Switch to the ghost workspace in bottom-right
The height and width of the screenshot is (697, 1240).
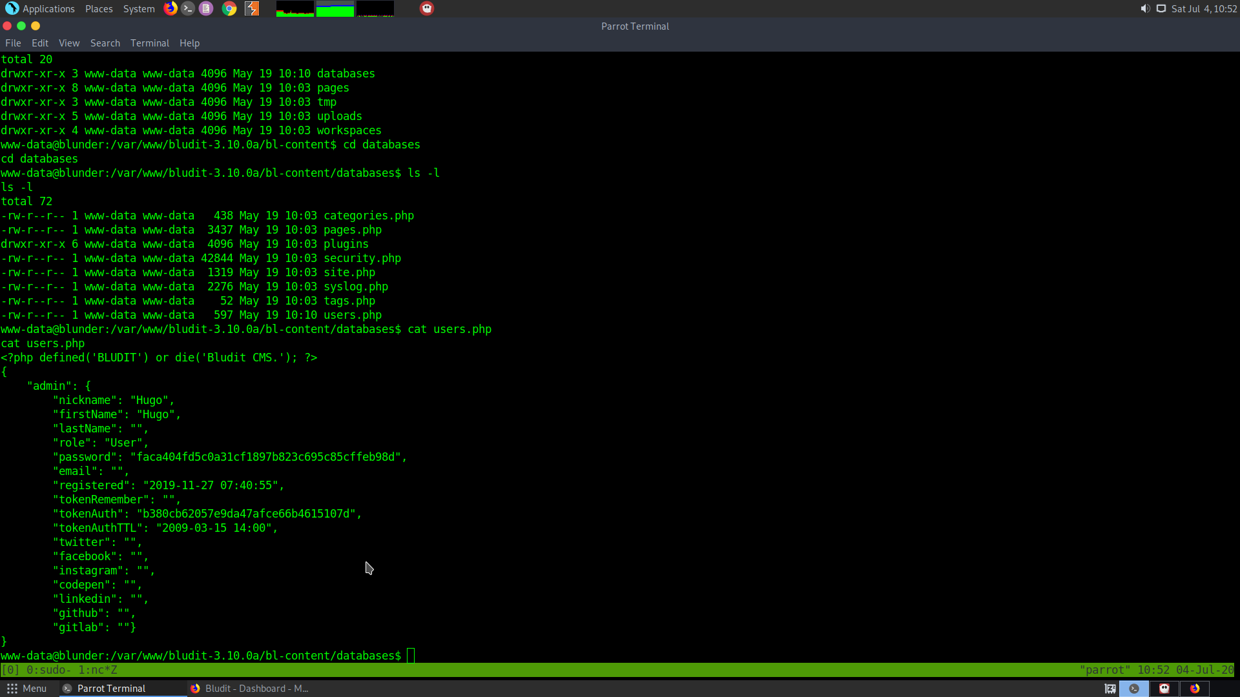(1164, 689)
